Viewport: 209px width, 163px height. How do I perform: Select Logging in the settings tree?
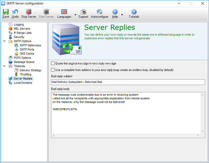19,24
